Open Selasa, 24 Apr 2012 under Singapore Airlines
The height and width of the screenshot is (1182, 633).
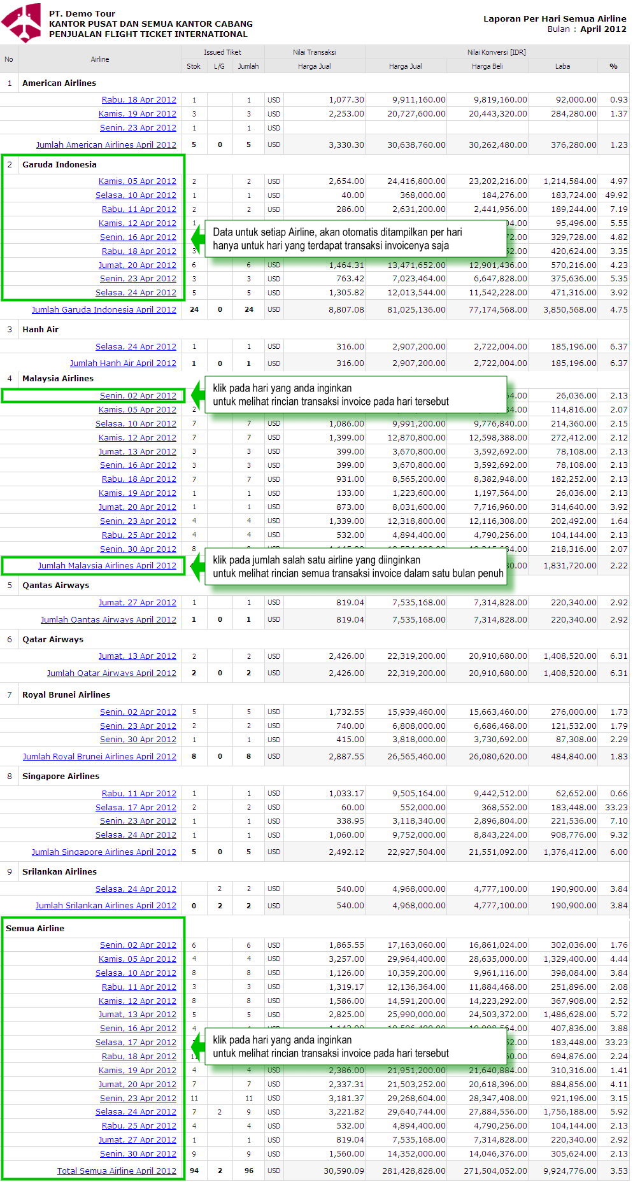(136, 835)
